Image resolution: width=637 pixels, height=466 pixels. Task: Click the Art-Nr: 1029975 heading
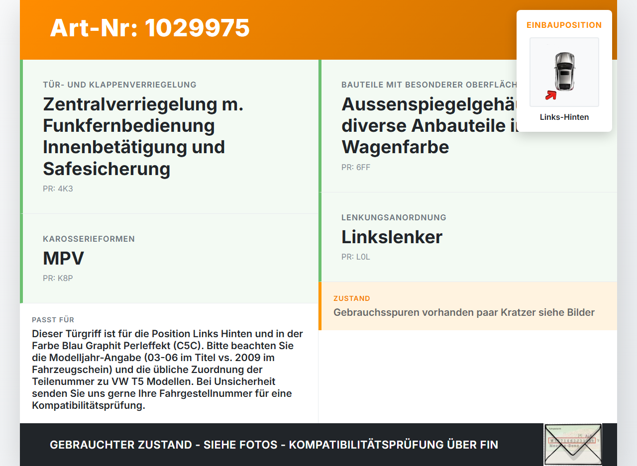point(149,29)
